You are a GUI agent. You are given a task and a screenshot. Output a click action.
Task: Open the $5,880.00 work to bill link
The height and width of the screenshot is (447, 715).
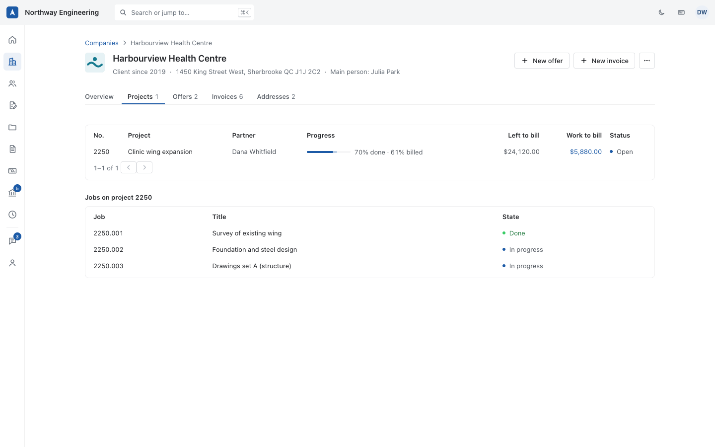pyautogui.click(x=586, y=152)
